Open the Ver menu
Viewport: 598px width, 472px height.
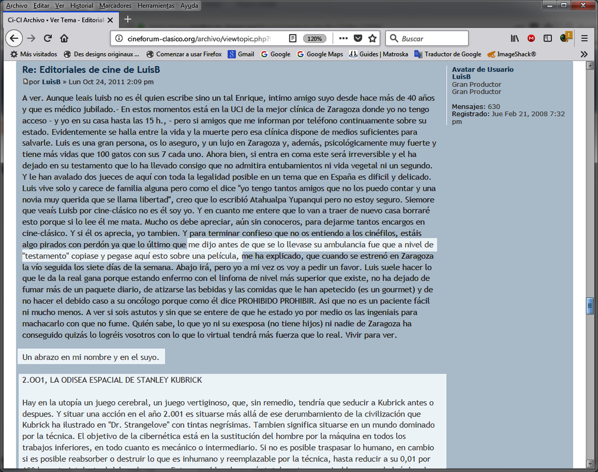point(60,6)
